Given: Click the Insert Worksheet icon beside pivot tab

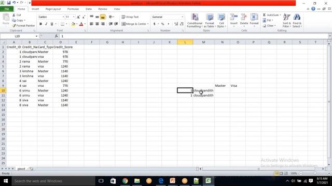Looking at the screenshot, I should pyautogui.click(x=31, y=169).
